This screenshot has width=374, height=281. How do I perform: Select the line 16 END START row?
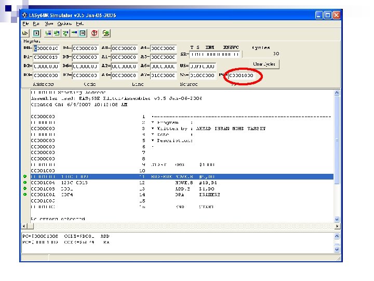point(182,207)
